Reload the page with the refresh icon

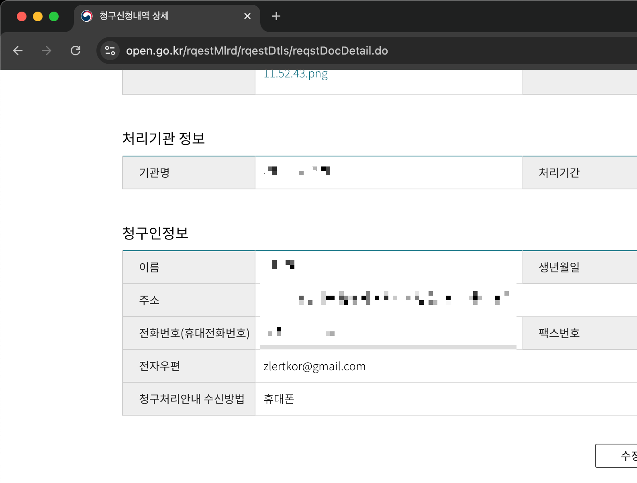coord(76,51)
